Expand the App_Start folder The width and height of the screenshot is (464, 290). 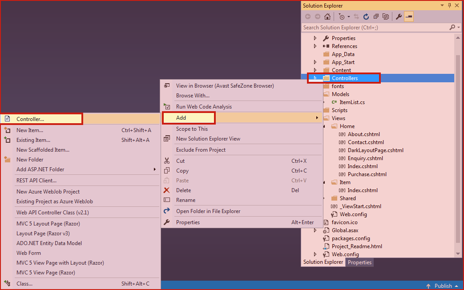(315, 62)
